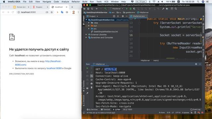Click the Open folder icon in IntelliJ toolbar
This screenshot has width=212, height=119.
click(x=84, y=9)
